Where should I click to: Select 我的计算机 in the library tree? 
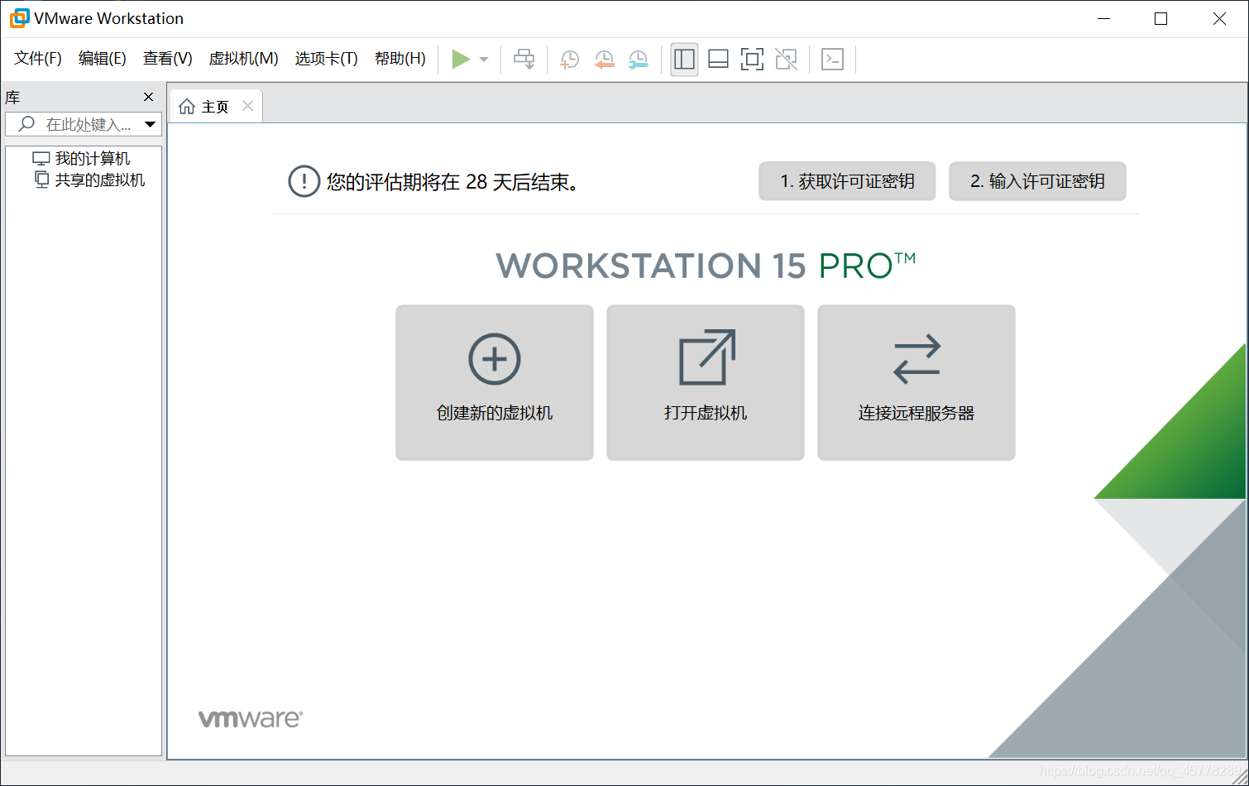pos(93,158)
